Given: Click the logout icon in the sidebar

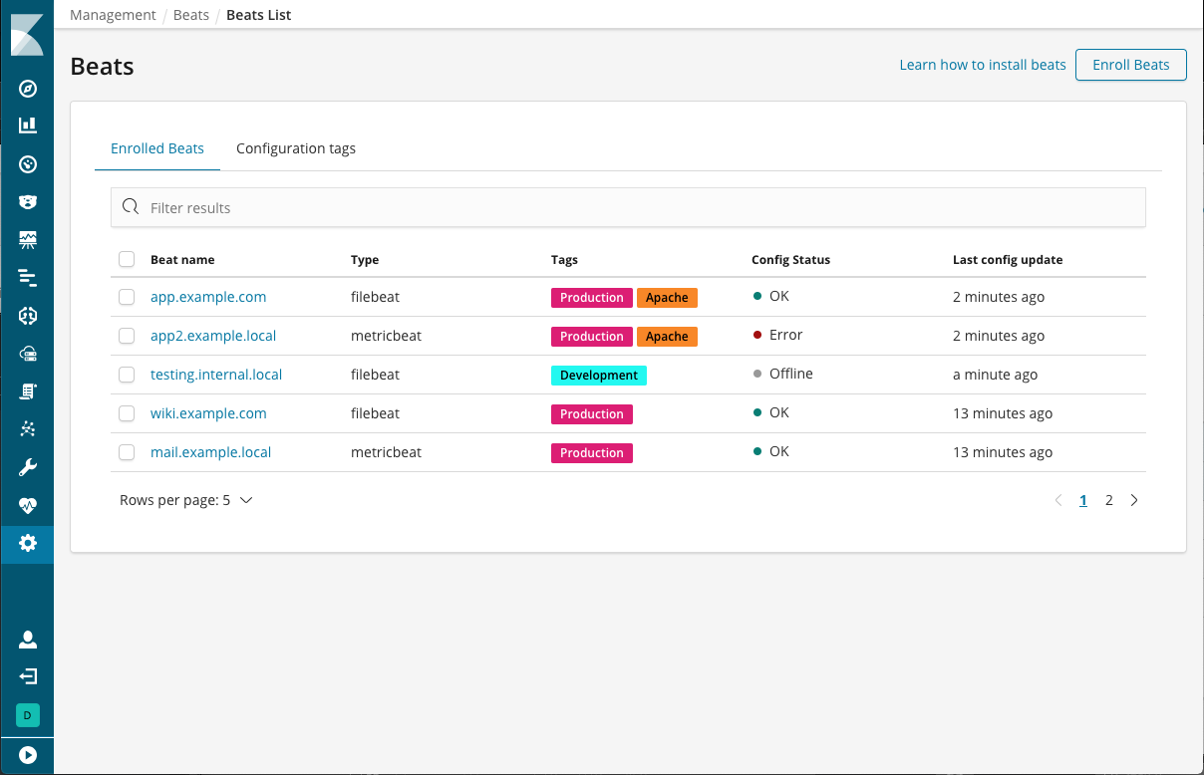Looking at the screenshot, I should pos(27,676).
